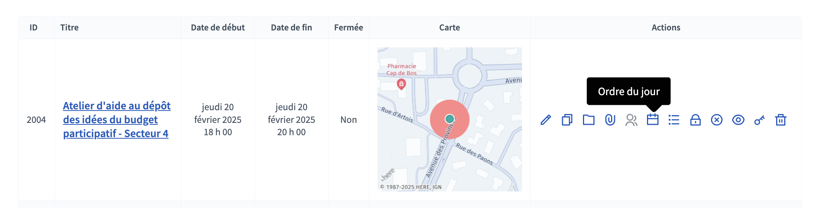Click the Fermée column header

(x=349, y=27)
